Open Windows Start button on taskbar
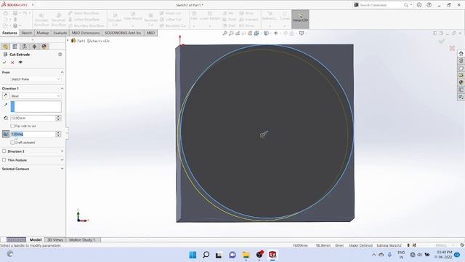Screen dimensions: 465x262 click(193, 255)
